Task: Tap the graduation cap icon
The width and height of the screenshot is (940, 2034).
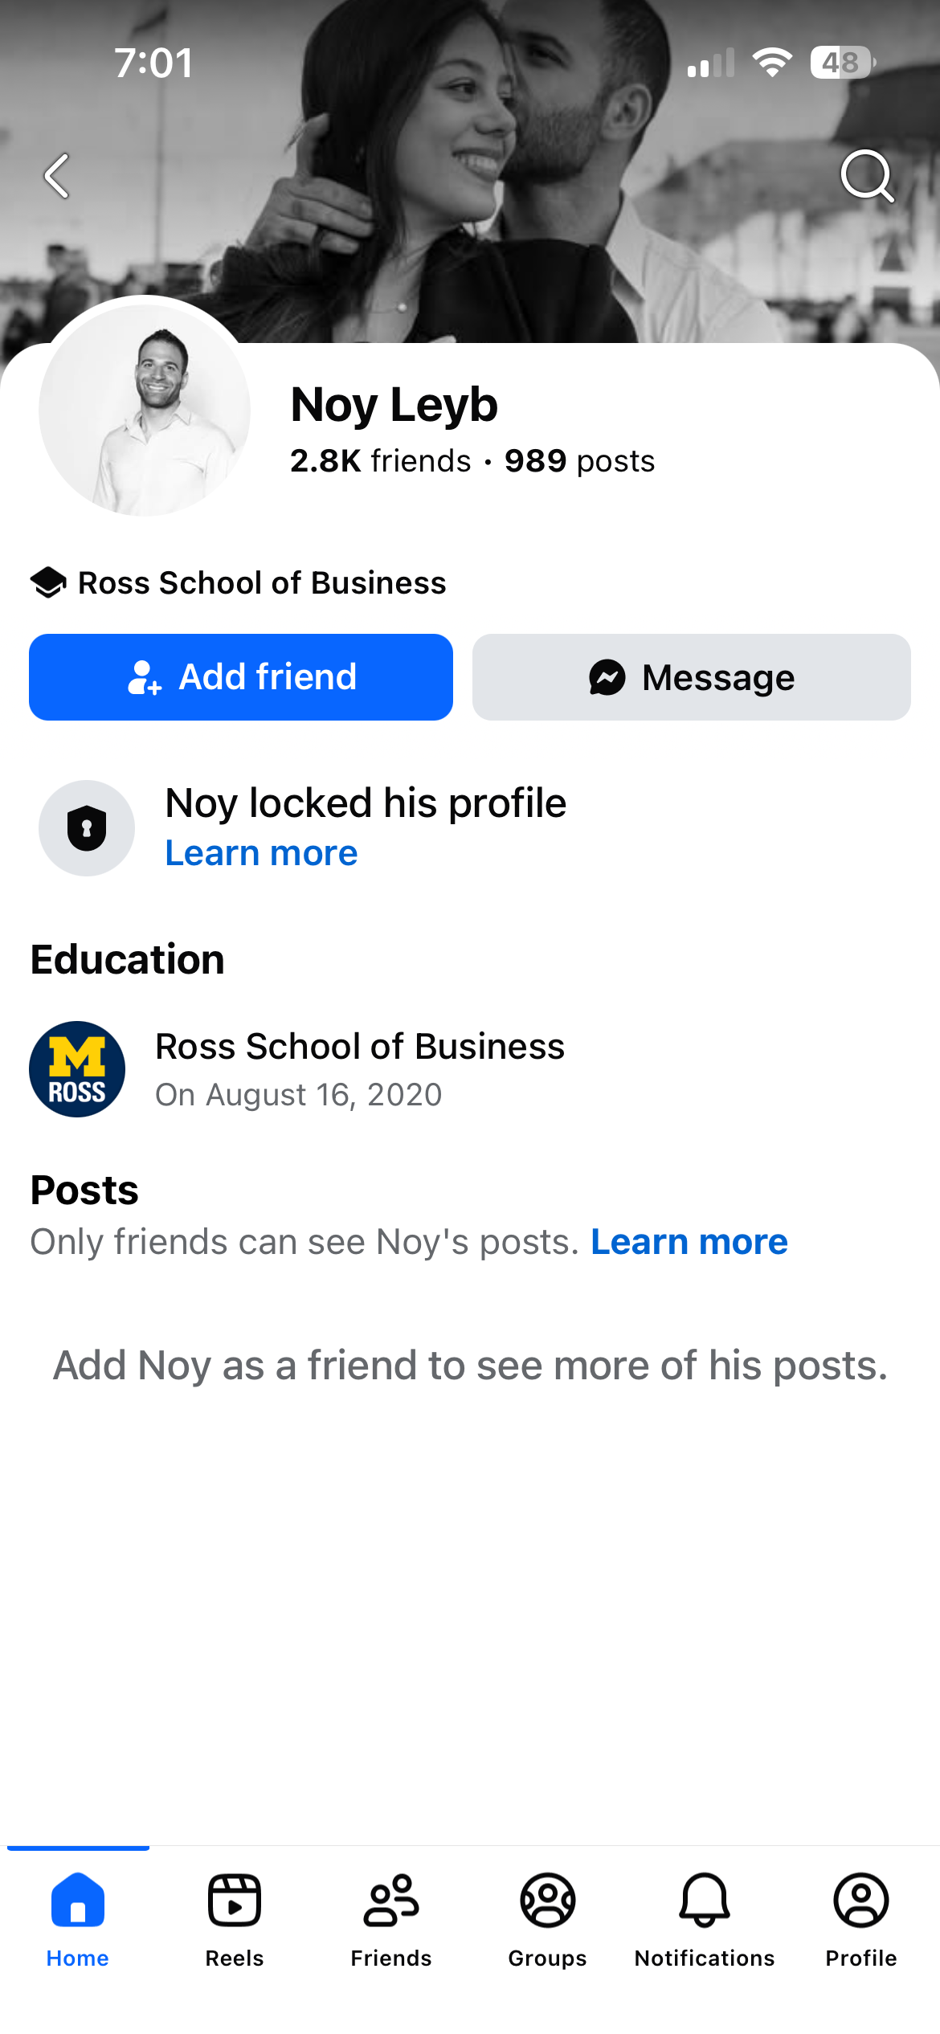Action: (48, 582)
